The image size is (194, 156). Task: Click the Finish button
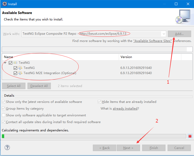(x=154, y=148)
